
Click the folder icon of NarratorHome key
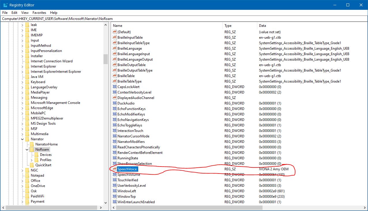tap(32, 144)
